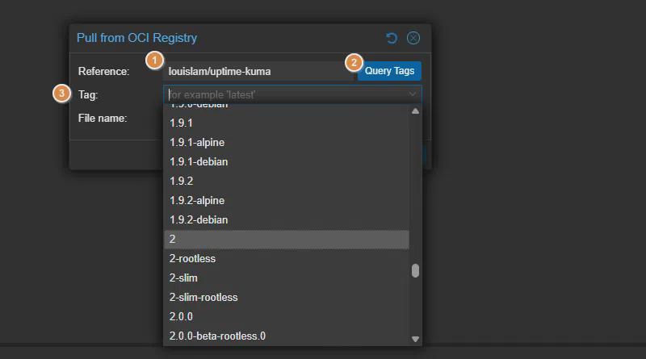Click the reset icon in dialog header
Screen dimensions: 646x359
(x=392, y=38)
